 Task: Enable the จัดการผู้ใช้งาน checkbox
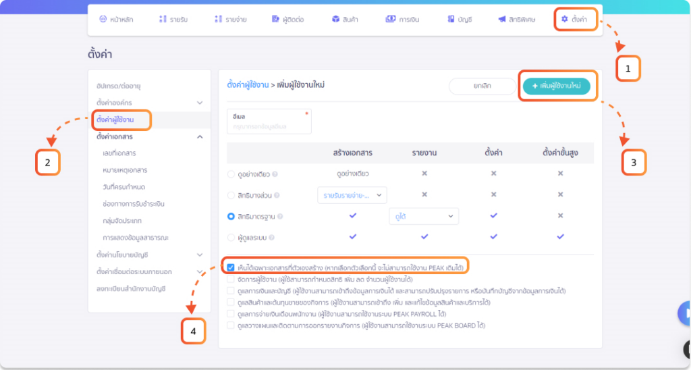click(231, 279)
